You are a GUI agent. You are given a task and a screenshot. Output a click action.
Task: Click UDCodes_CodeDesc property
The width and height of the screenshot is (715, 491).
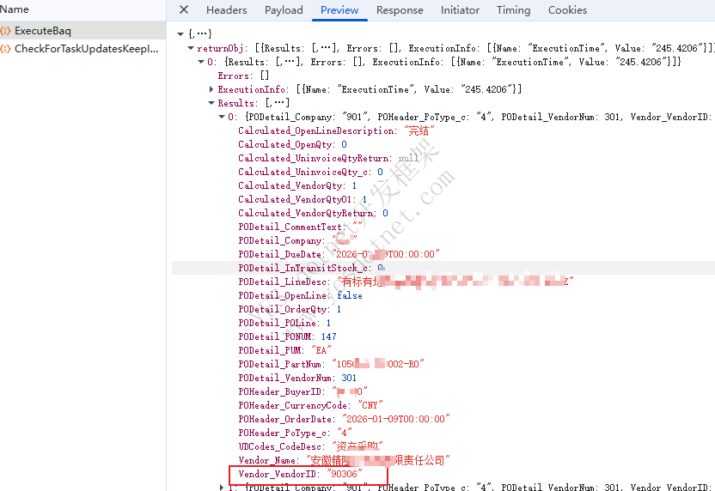click(310, 446)
